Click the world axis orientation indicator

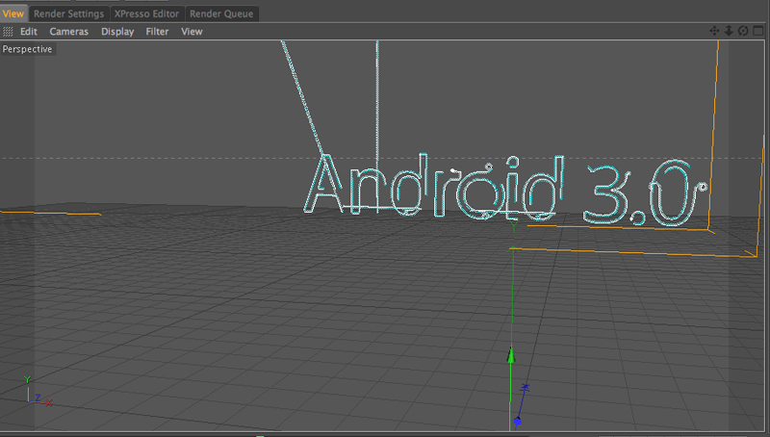[x=37, y=392]
